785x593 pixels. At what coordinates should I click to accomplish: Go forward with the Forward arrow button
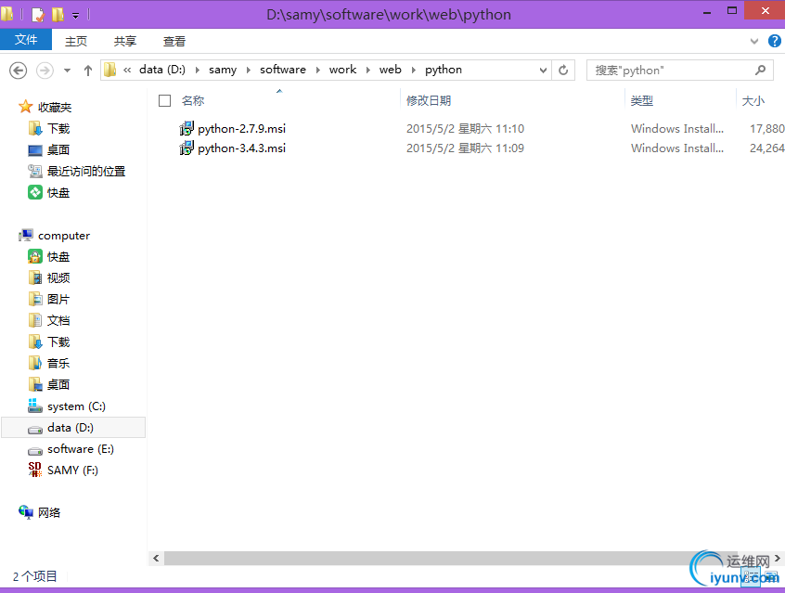pos(45,71)
